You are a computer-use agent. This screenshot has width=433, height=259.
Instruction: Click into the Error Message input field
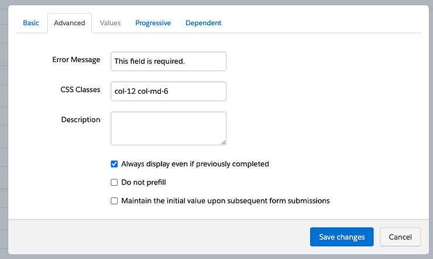[x=168, y=61]
